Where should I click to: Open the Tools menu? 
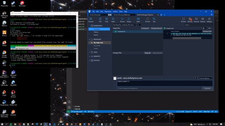point(121,12)
